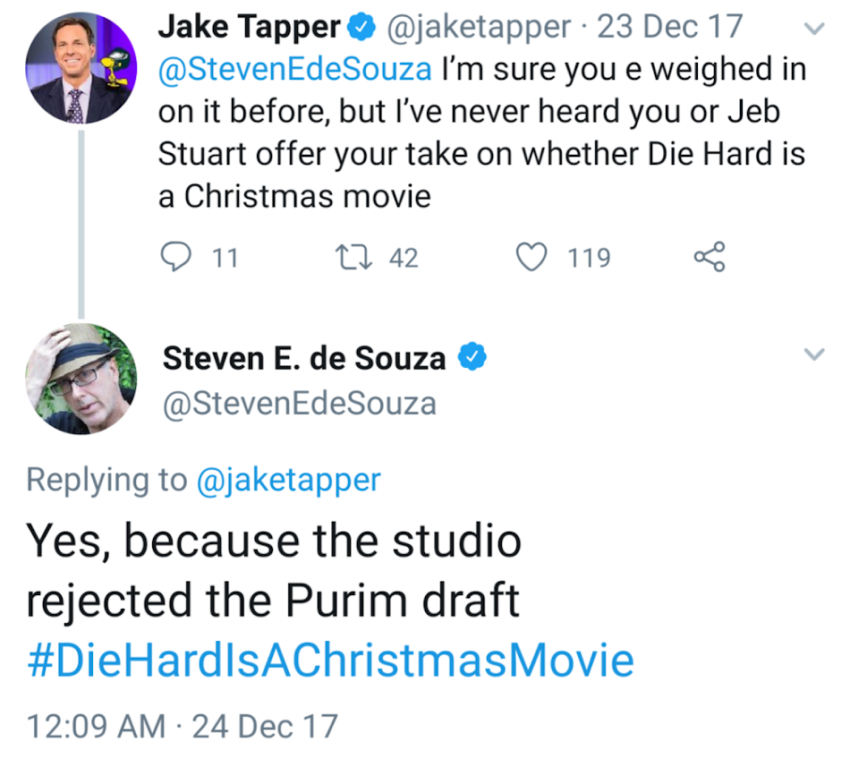This screenshot has width=850, height=768.
Task: Click Steven E. de Souza's verified badge
Action: (472, 358)
